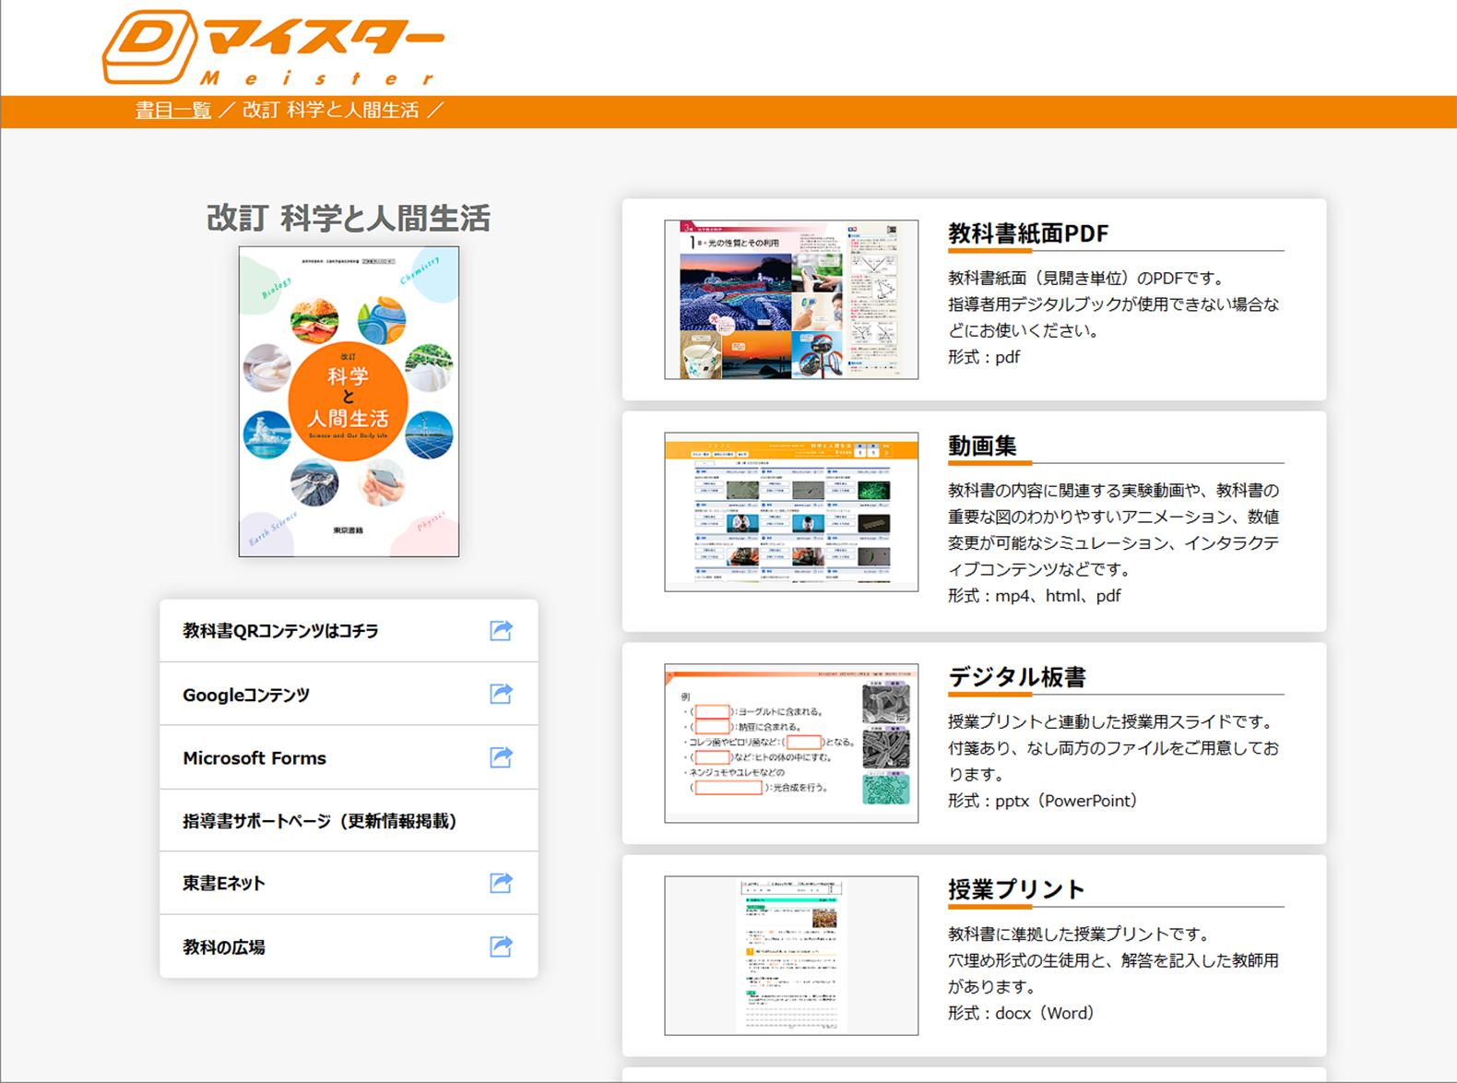This screenshot has width=1457, height=1083.
Task: Open the 教科書QRコンテンツはコチラ entry
Action: pyautogui.click(x=280, y=631)
